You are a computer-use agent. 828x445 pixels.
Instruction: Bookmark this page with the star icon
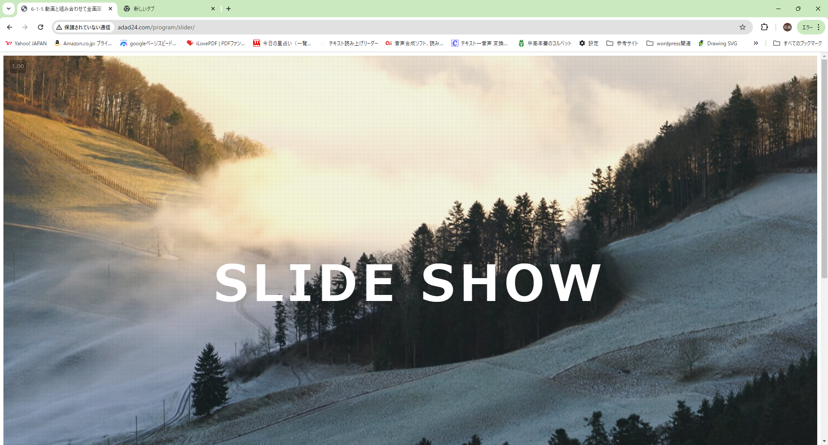(x=743, y=27)
